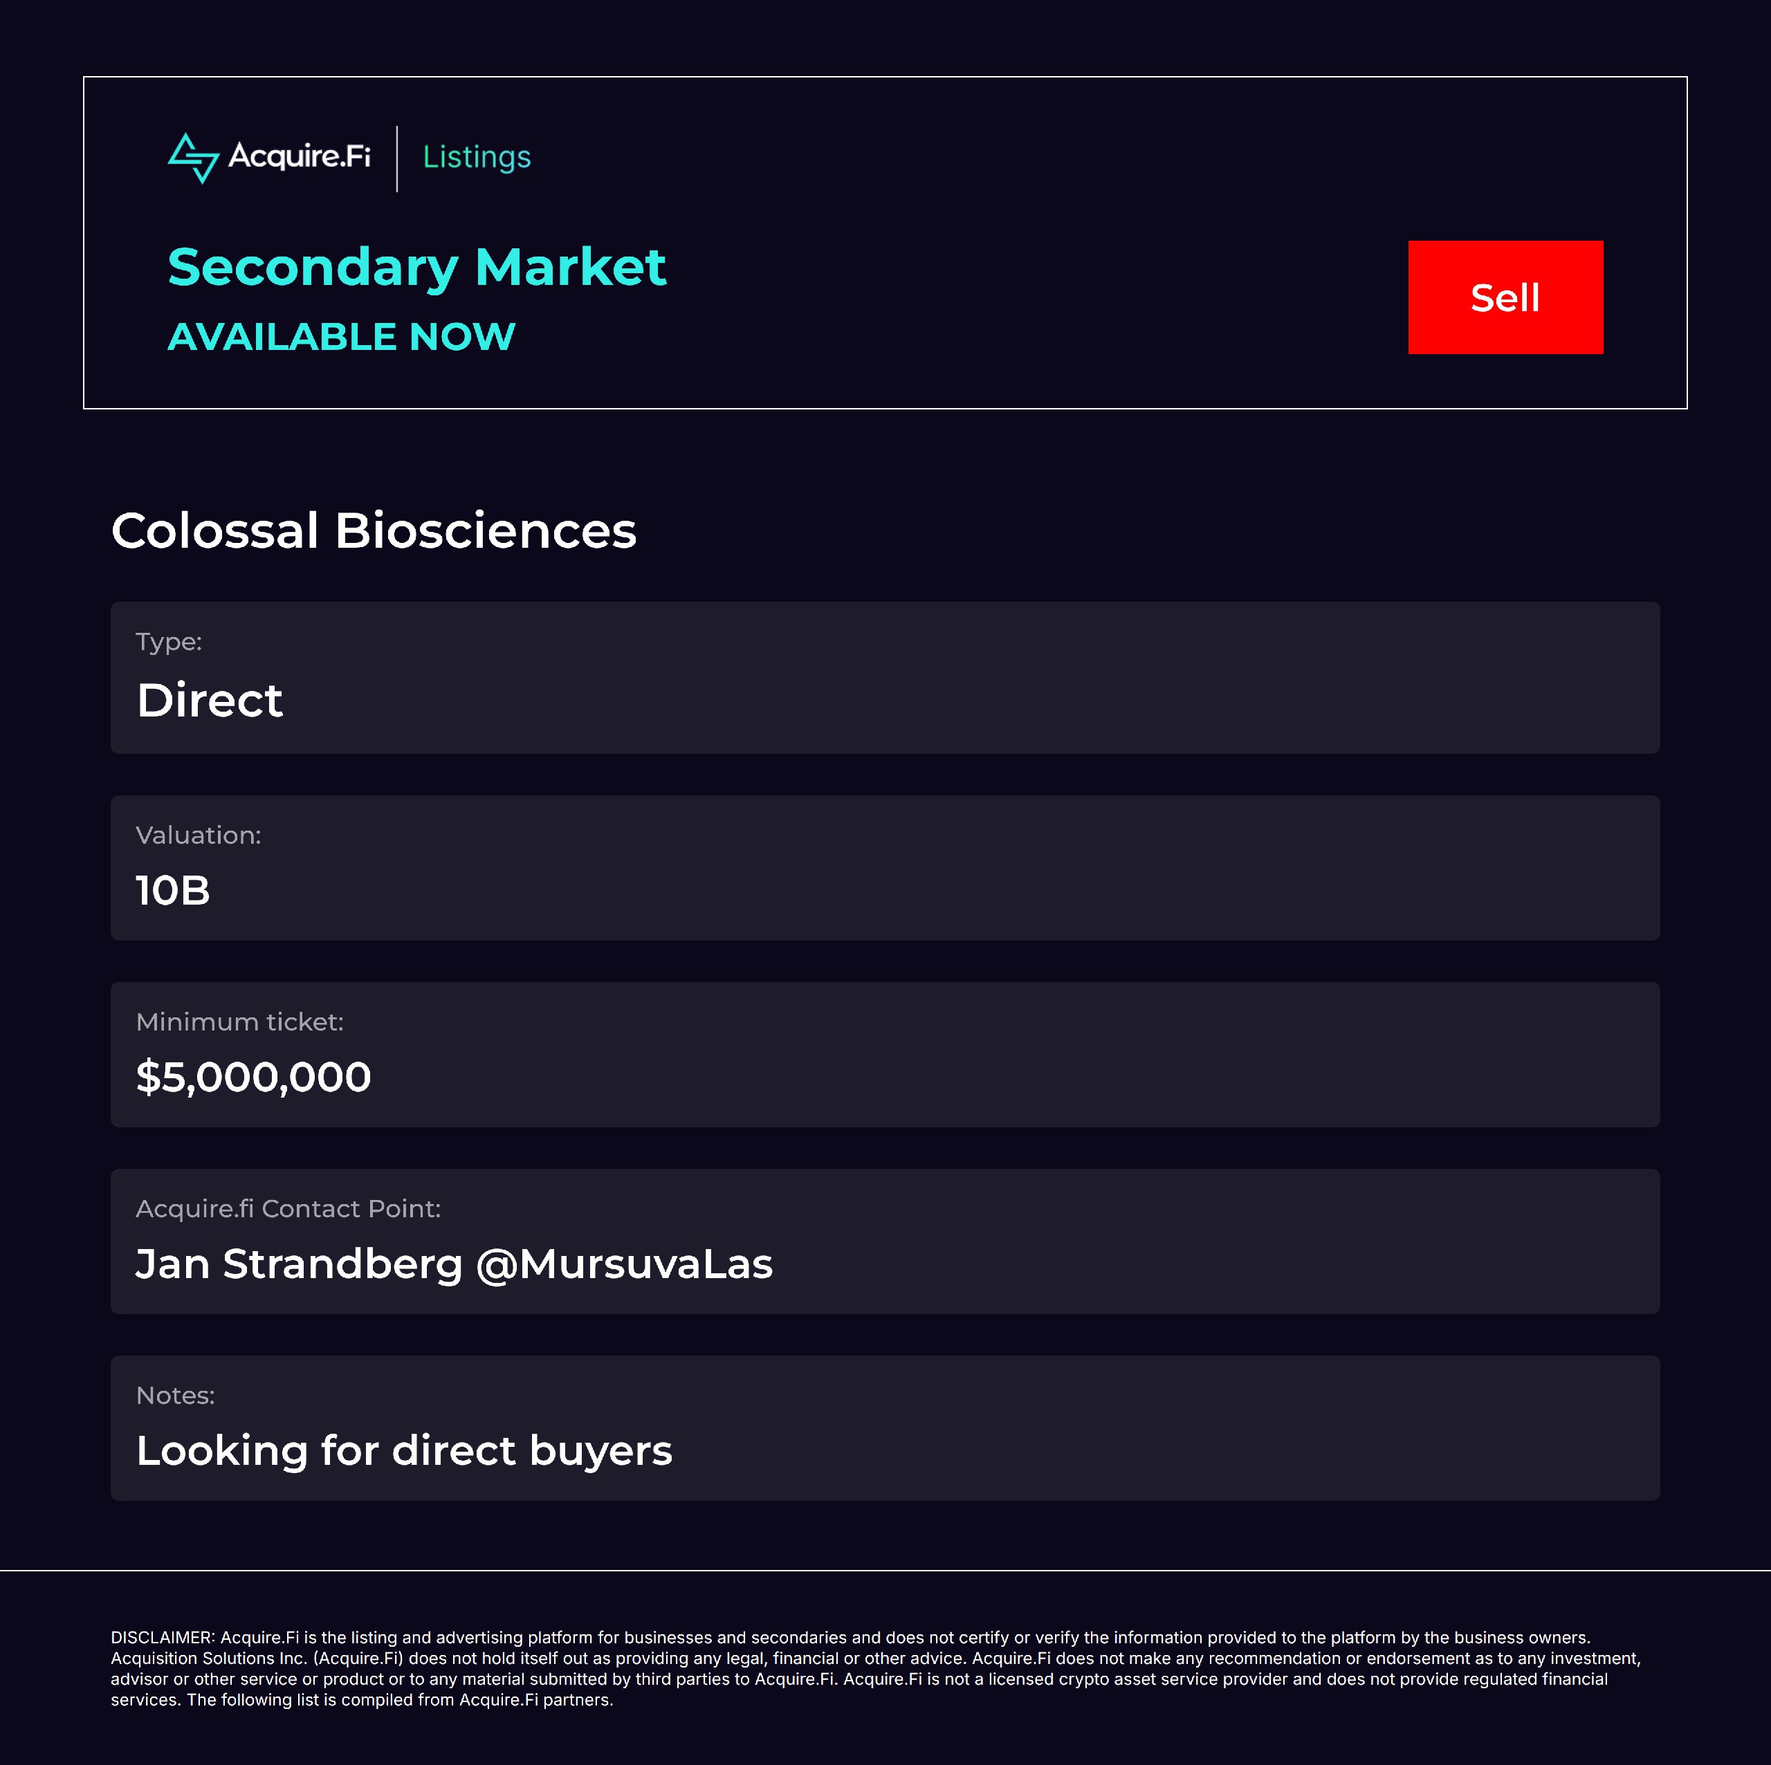The width and height of the screenshot is (1771, 1765).
Task: Click the Direct type value
Action: pos(210,700)
